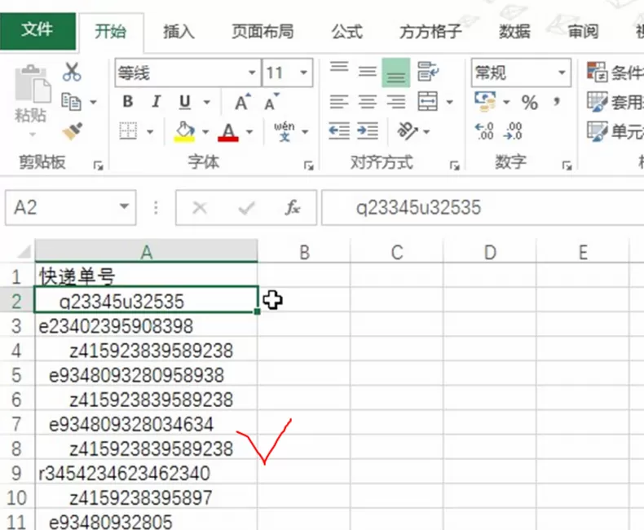
Task: Click the formula bar input field
Action: 483,207
